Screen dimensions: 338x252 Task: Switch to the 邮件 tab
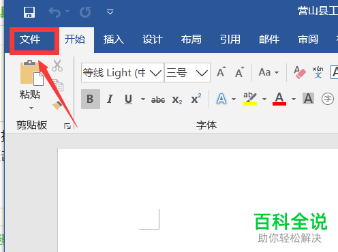[x=269, y=40]
